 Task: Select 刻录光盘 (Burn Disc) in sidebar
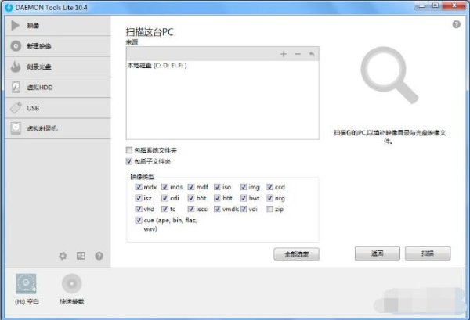point(58,67)
